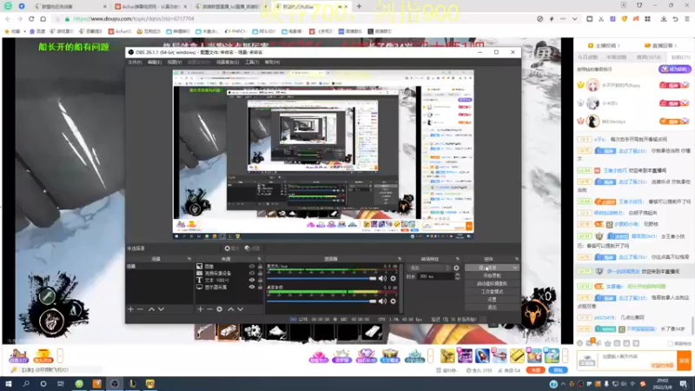Switch to AcFun browser tab

pos(150,7)
